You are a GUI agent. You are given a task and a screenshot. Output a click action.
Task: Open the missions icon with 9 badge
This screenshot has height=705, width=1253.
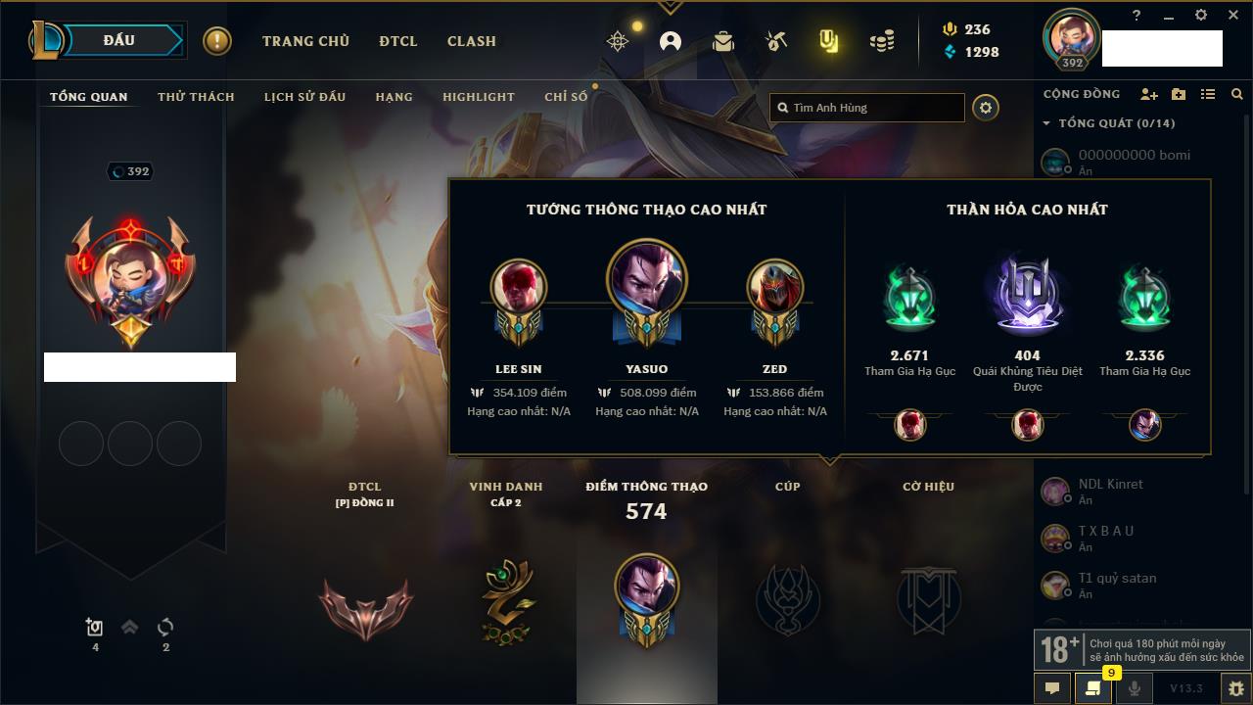1093,688
